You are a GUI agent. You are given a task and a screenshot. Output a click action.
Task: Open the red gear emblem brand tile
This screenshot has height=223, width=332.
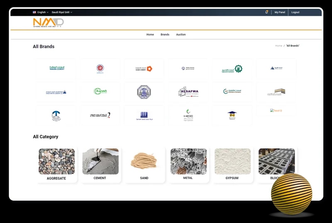click(x=100, y=68)
